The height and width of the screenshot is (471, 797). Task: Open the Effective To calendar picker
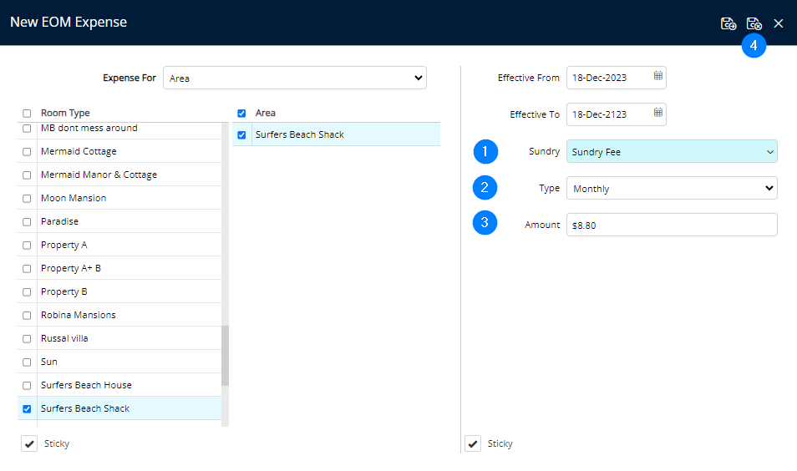click(x=658, y=114)
